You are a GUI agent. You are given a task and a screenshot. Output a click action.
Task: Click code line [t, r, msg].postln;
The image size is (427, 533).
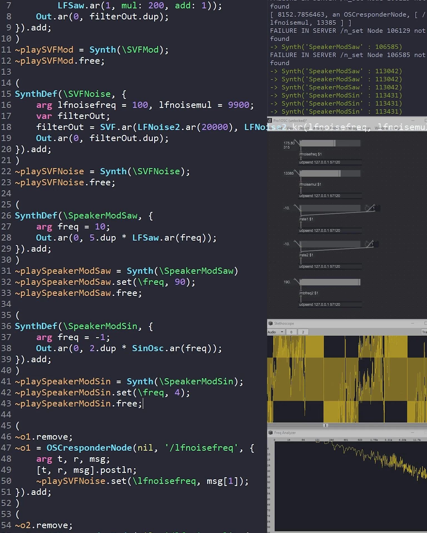coord(86,470)
